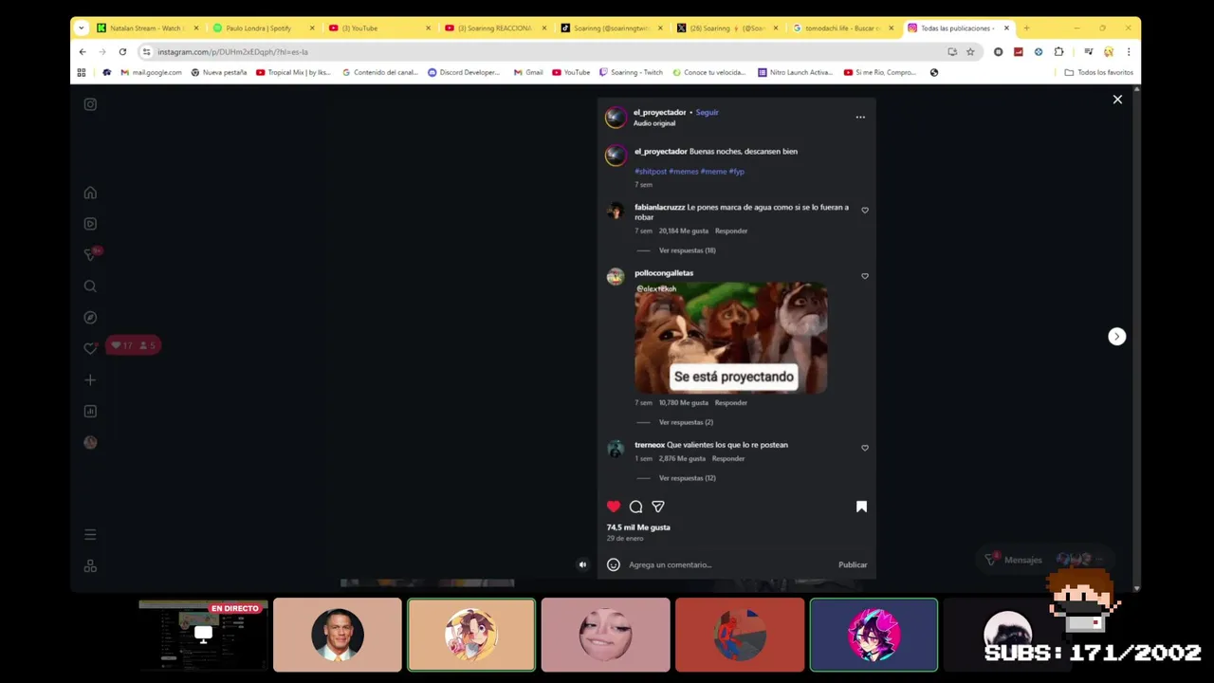Like trerneox's comment
The image size is (1214, 683).
(865, 448)
